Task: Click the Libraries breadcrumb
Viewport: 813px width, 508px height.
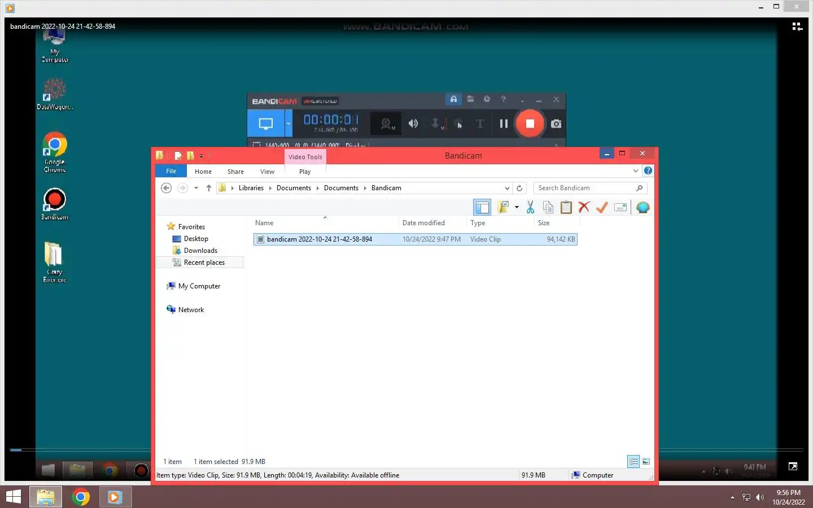Action: pos(251,188)
